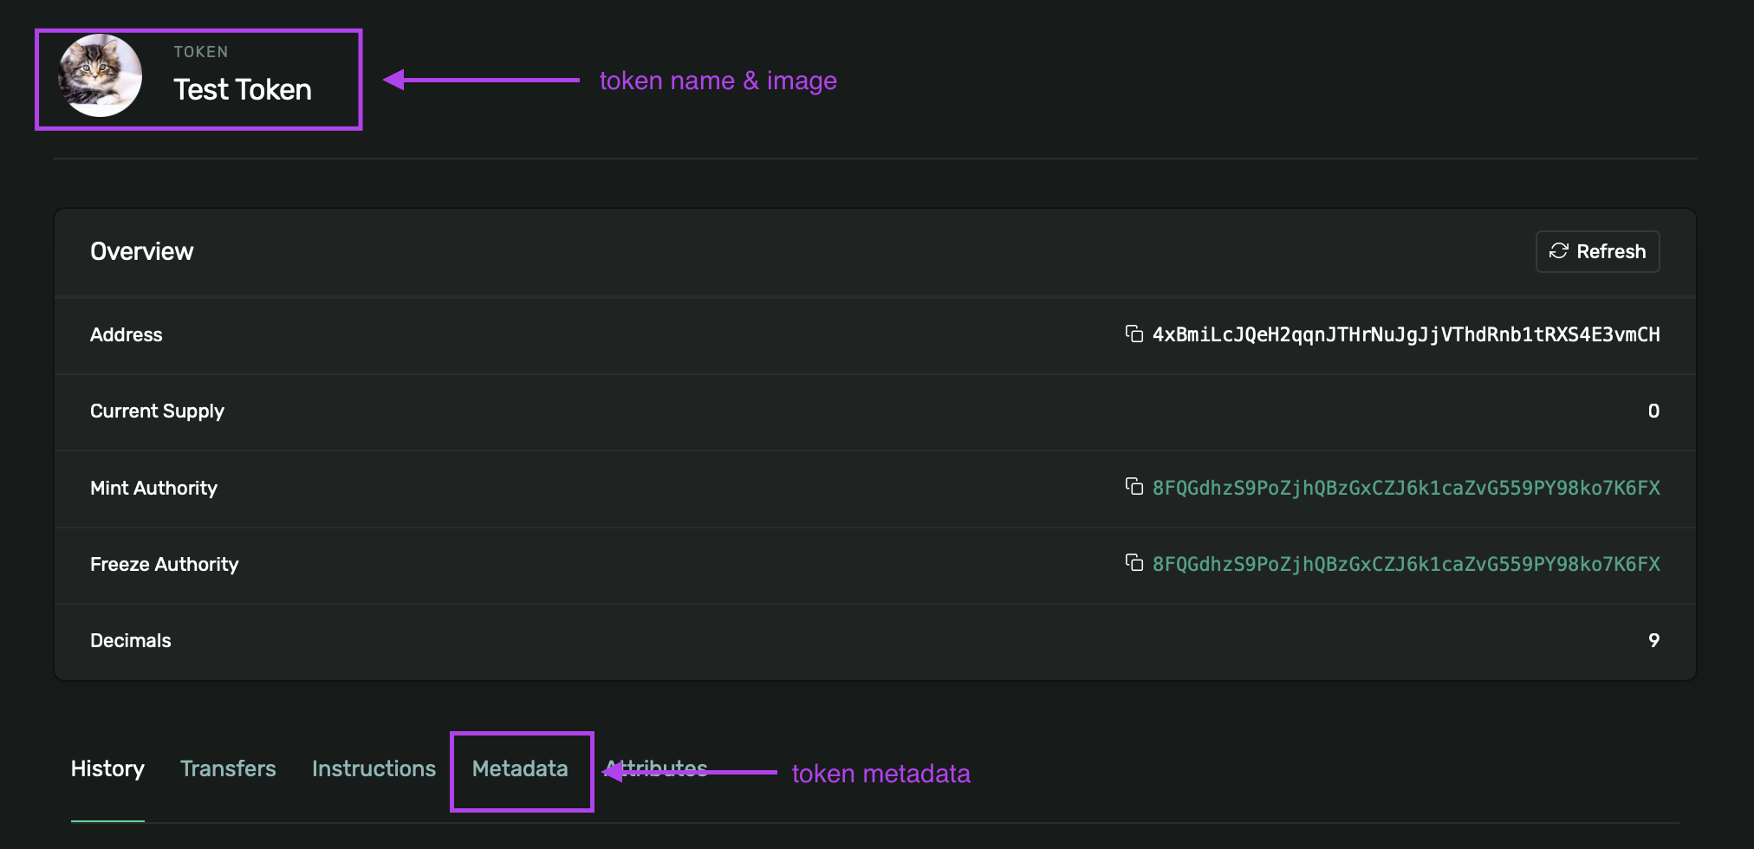The image size is (1754, 849).
Task: Click the TOKEN label above the name
Action: 201,51
